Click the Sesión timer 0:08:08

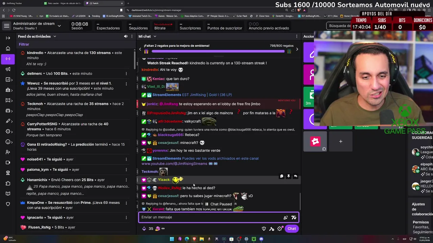click(x=79, y=26)
